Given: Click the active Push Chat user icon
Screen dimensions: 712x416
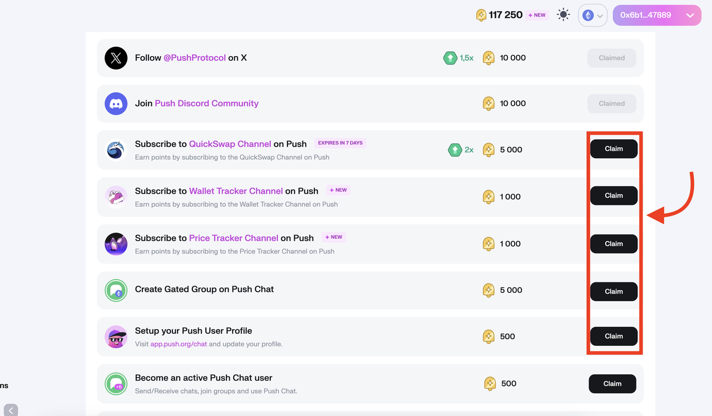Looking at the screenshot, I should 116,384.
